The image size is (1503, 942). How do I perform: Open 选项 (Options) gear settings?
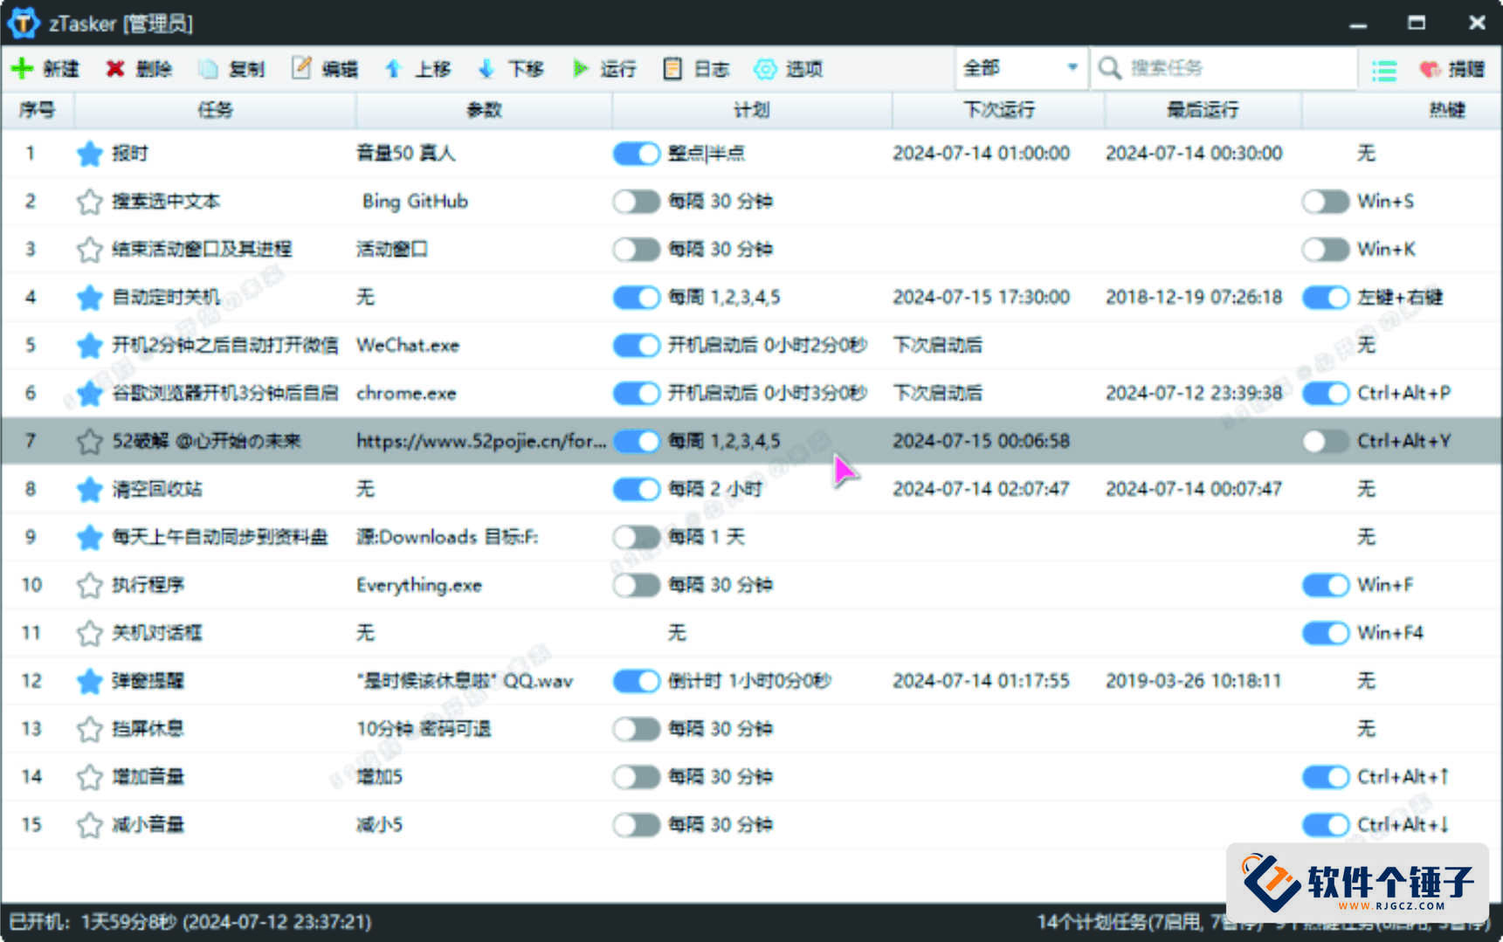click(x=765, y=68)
